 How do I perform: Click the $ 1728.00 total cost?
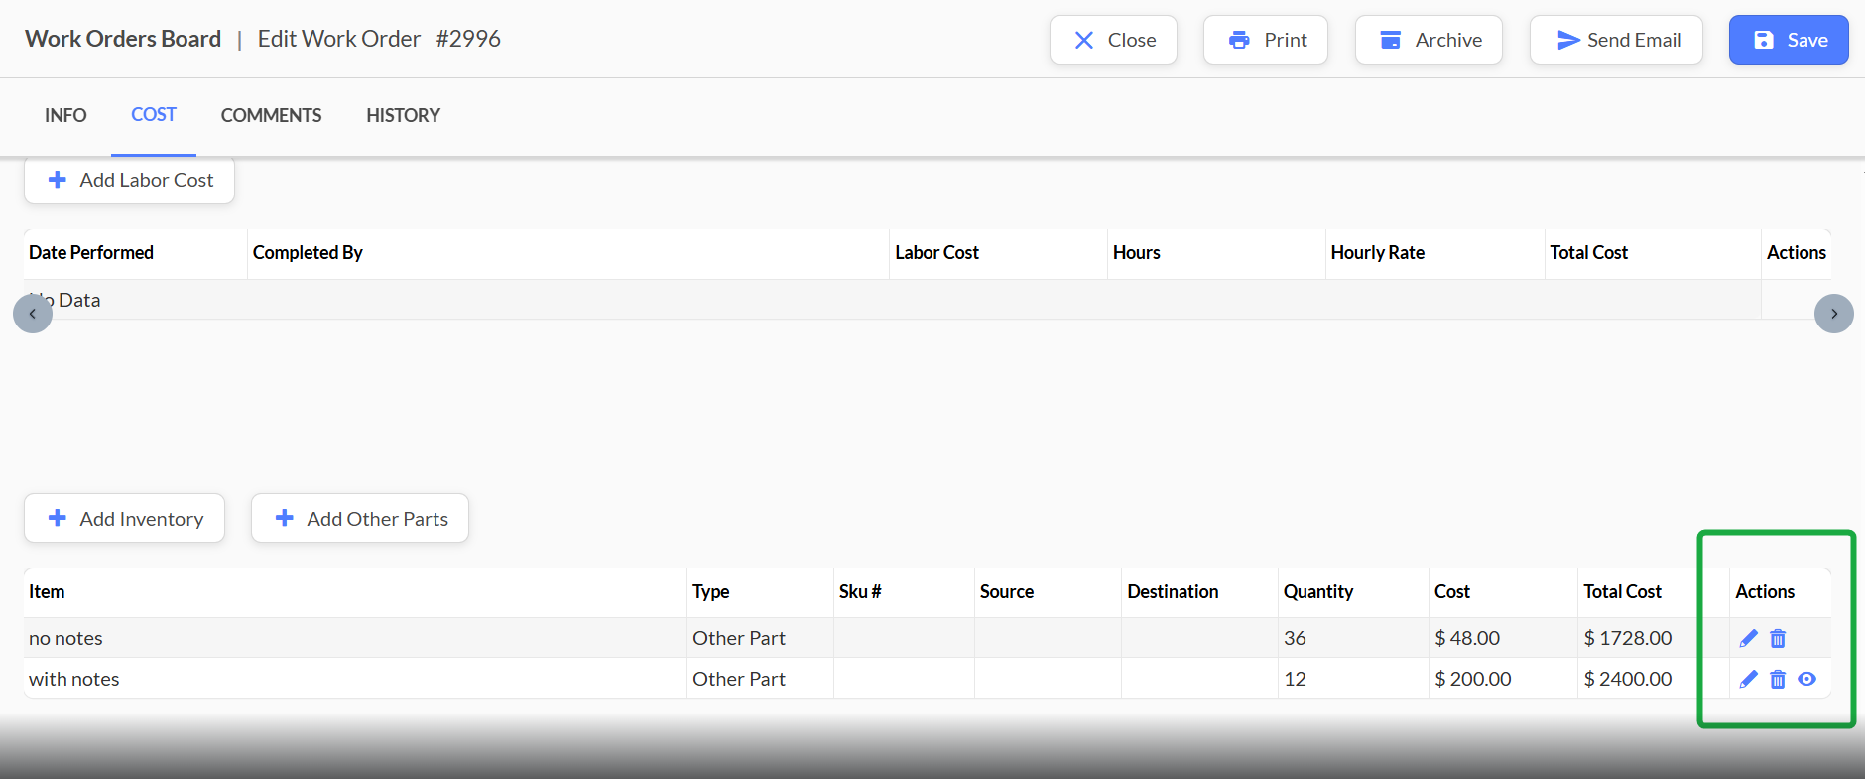[1628, 638]
